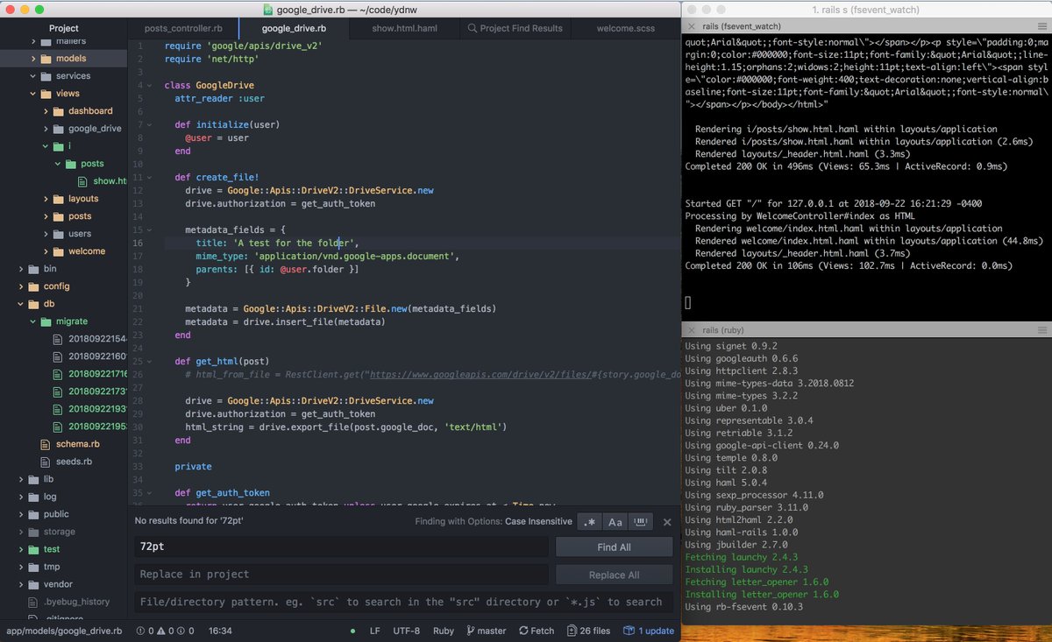Click the master branch name

492,631
